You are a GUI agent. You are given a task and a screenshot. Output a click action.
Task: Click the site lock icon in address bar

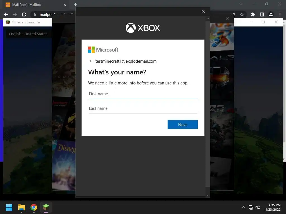pyautogui.click(x=35, y=14)
